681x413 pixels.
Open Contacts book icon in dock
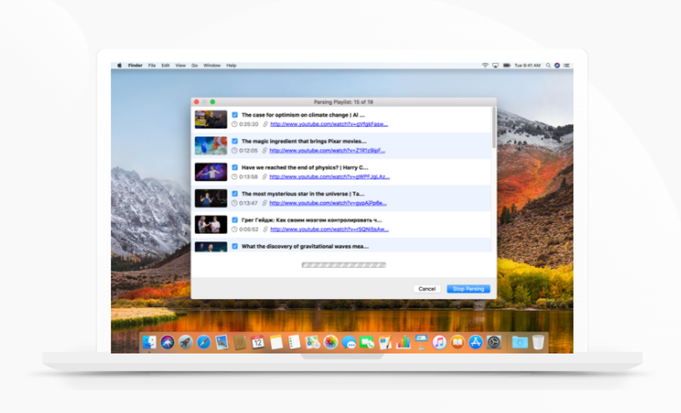239,343
